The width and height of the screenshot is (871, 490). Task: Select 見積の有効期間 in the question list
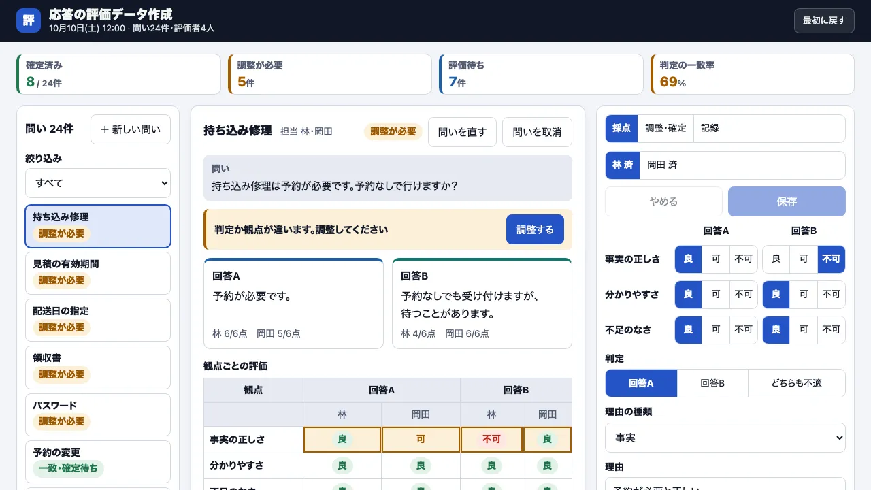coord(98,273)
